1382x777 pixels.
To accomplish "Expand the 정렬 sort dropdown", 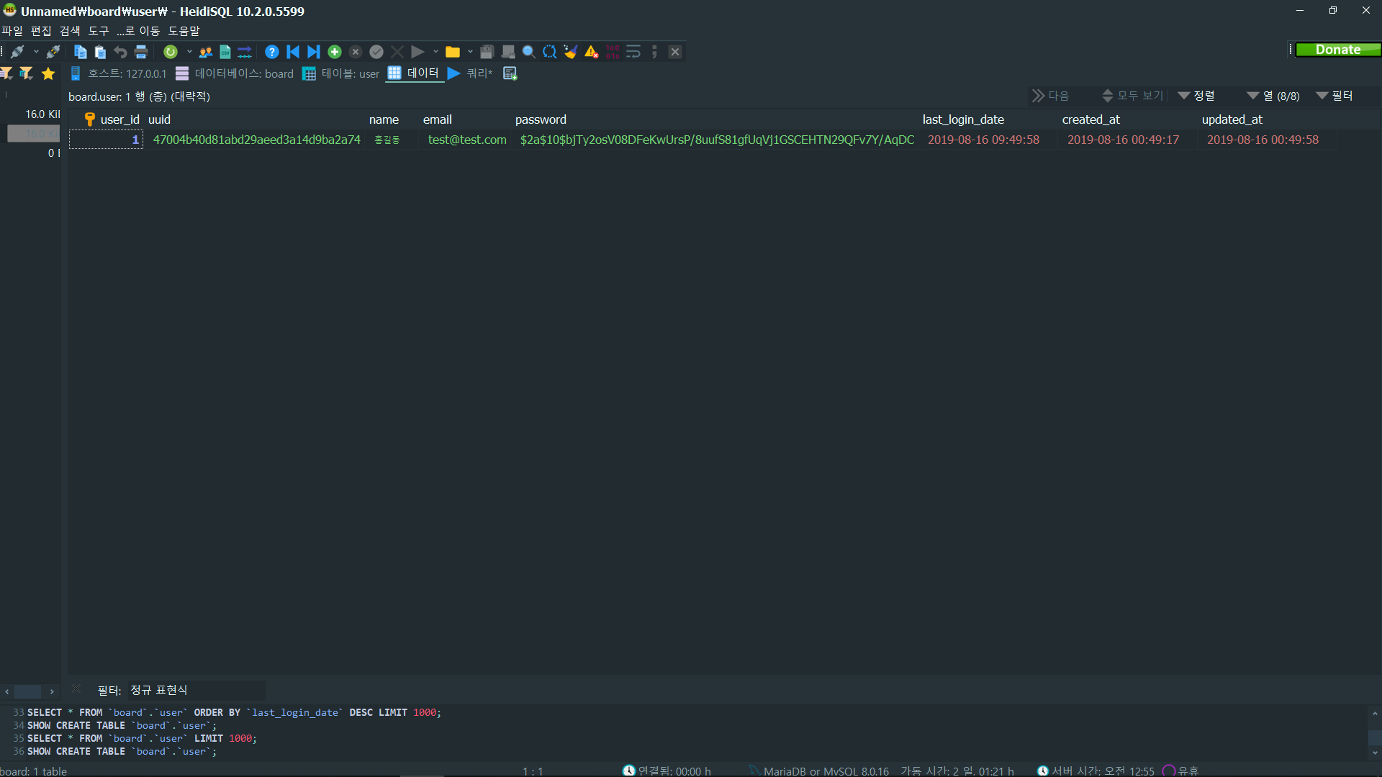I will point(1196,96).
